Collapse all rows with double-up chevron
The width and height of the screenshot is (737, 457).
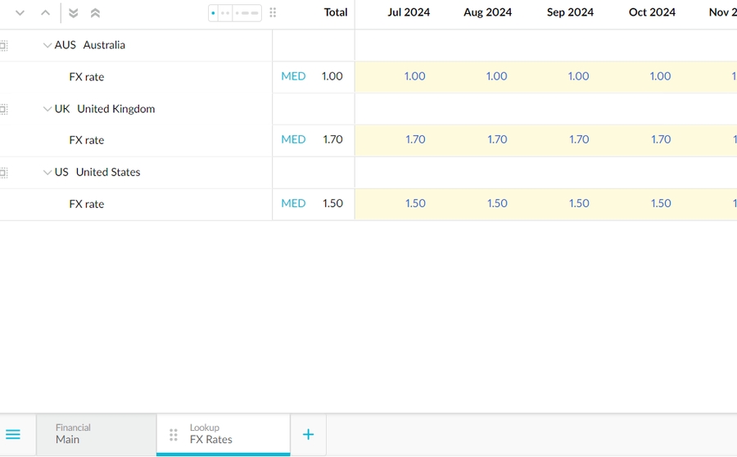point(95,13)
